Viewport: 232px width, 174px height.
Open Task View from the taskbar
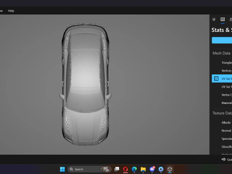click(x=116, y=169)
